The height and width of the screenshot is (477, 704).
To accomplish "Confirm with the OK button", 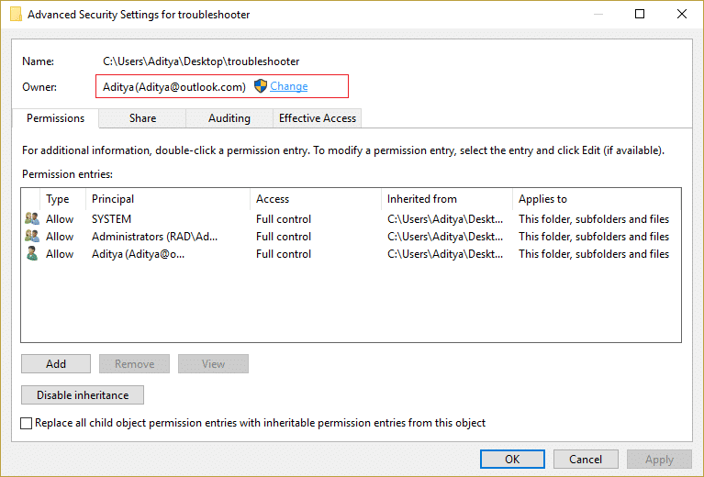I will tap(512, 459).
